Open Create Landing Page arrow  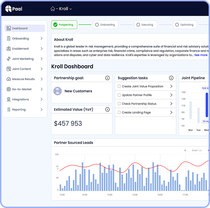pos(171,112)
